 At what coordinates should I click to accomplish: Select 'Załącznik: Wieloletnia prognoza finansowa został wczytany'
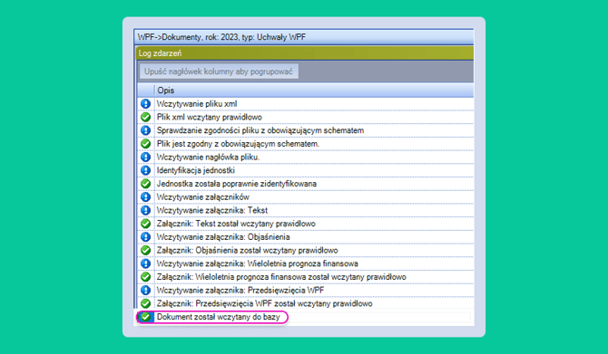pyautogui.click(x=281, y=277)
